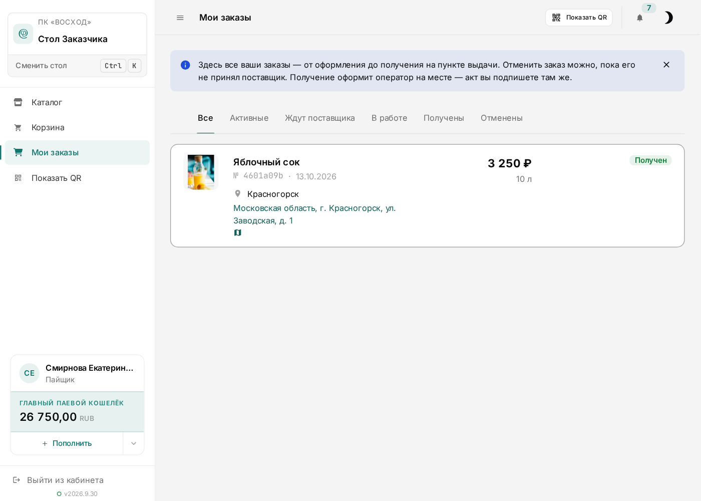Screen dimensions: 701x501
Task: Click the Красногорск pickup point name
Action: click(273, 194)
